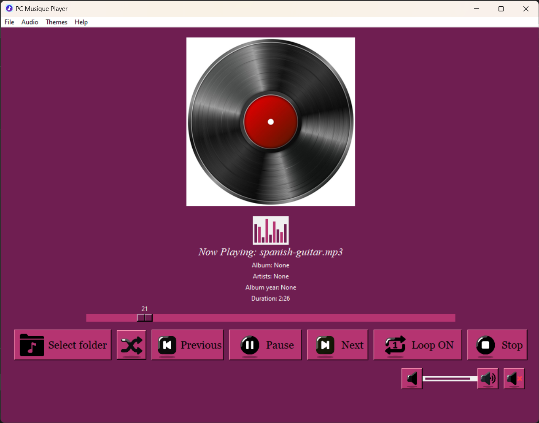Toggle the Loop ON button

418,345
